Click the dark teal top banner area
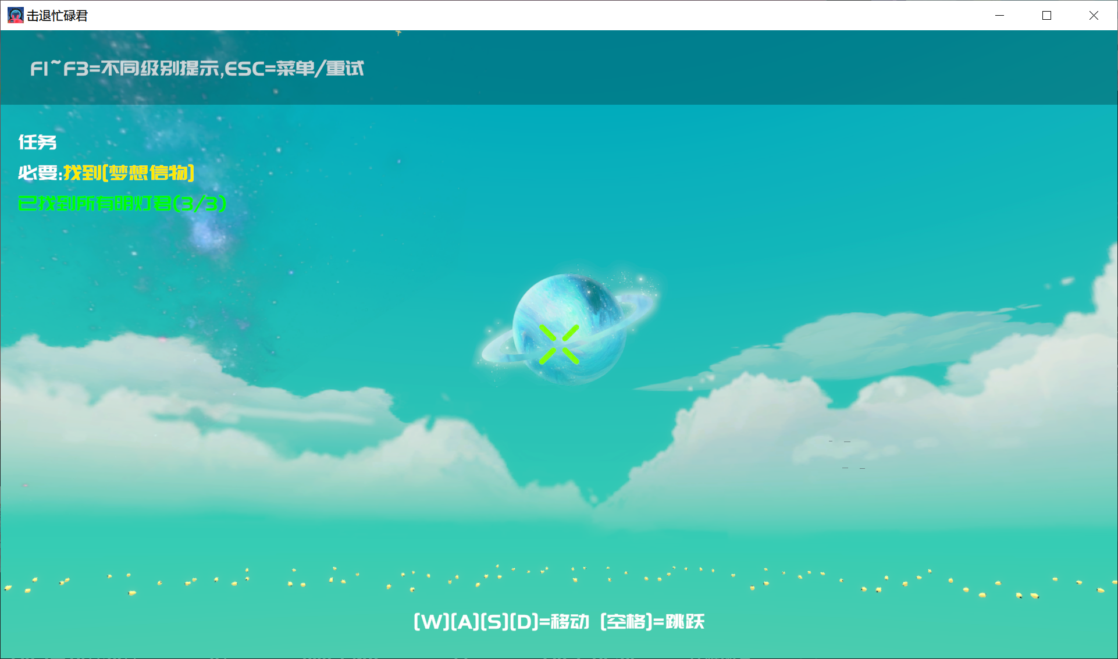 (698, 67)
